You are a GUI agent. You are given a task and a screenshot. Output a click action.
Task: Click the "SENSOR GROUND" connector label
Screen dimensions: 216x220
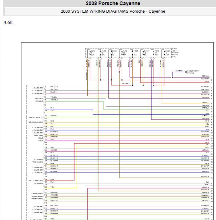[36, 122]
